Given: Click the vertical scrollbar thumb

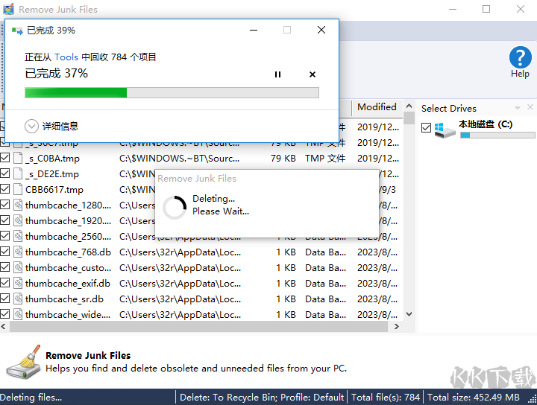Looking at the screenshot, I should pos(409,118).
